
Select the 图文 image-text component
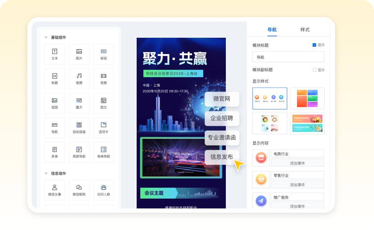[x=104, y=103]
